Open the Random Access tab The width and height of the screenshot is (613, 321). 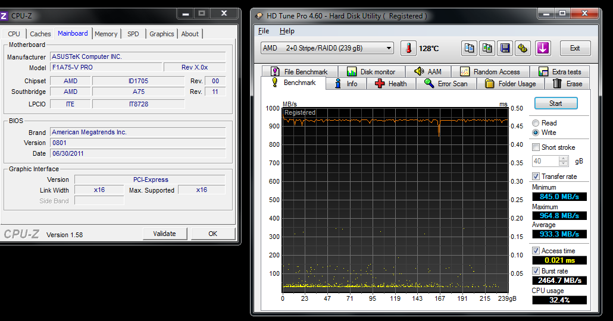point(490,71)
